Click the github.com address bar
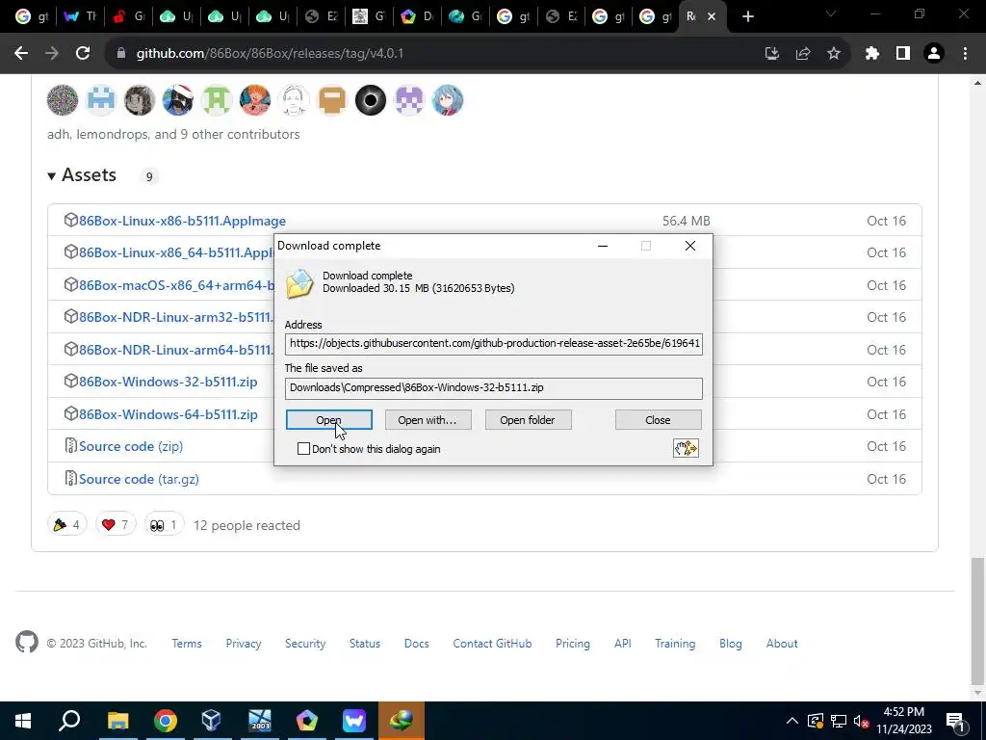The width and height of the screenshot is (986, 740). click(x=434, y=54)
